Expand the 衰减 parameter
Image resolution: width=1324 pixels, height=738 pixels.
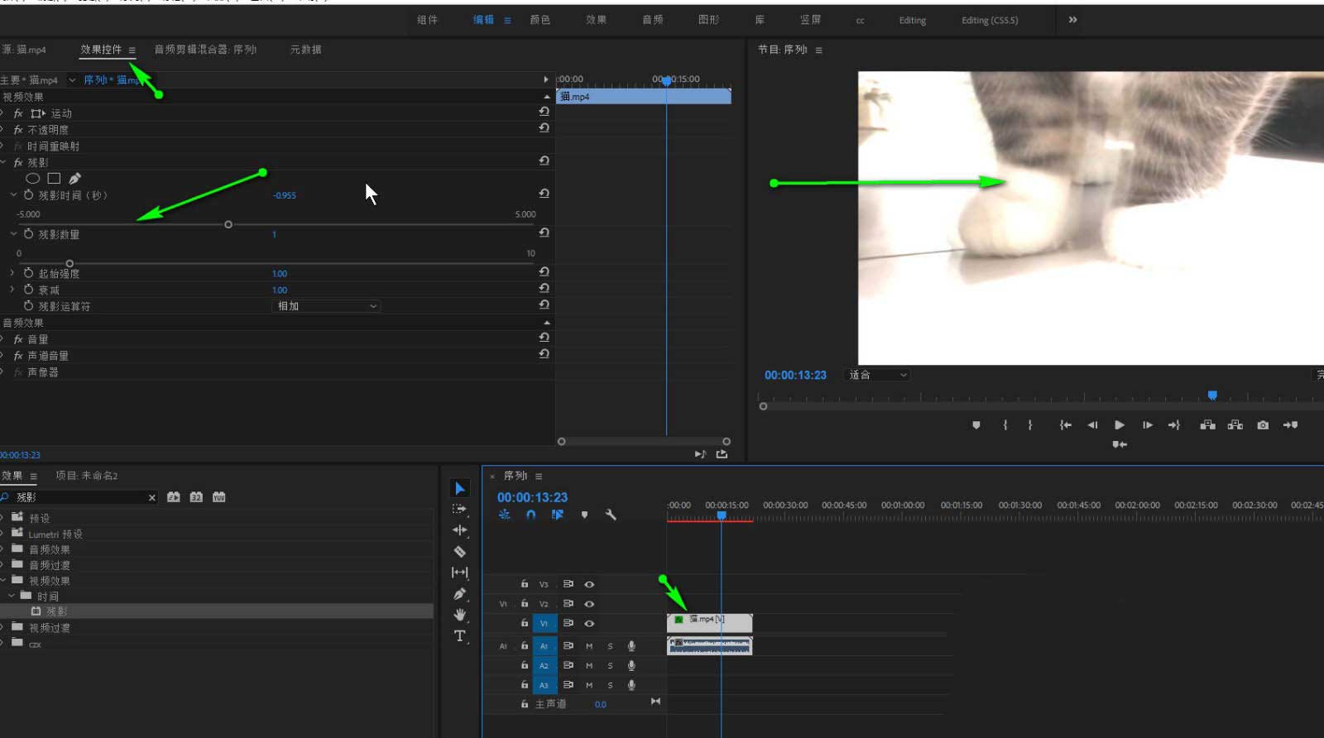12,290
